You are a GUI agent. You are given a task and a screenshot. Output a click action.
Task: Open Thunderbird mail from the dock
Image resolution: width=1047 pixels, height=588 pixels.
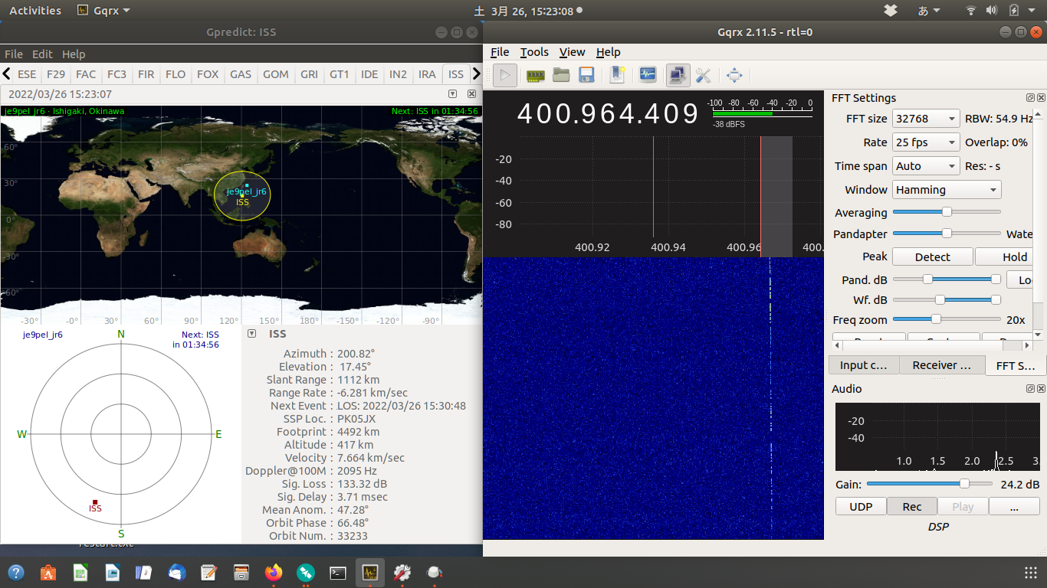[x=176, y=572]
